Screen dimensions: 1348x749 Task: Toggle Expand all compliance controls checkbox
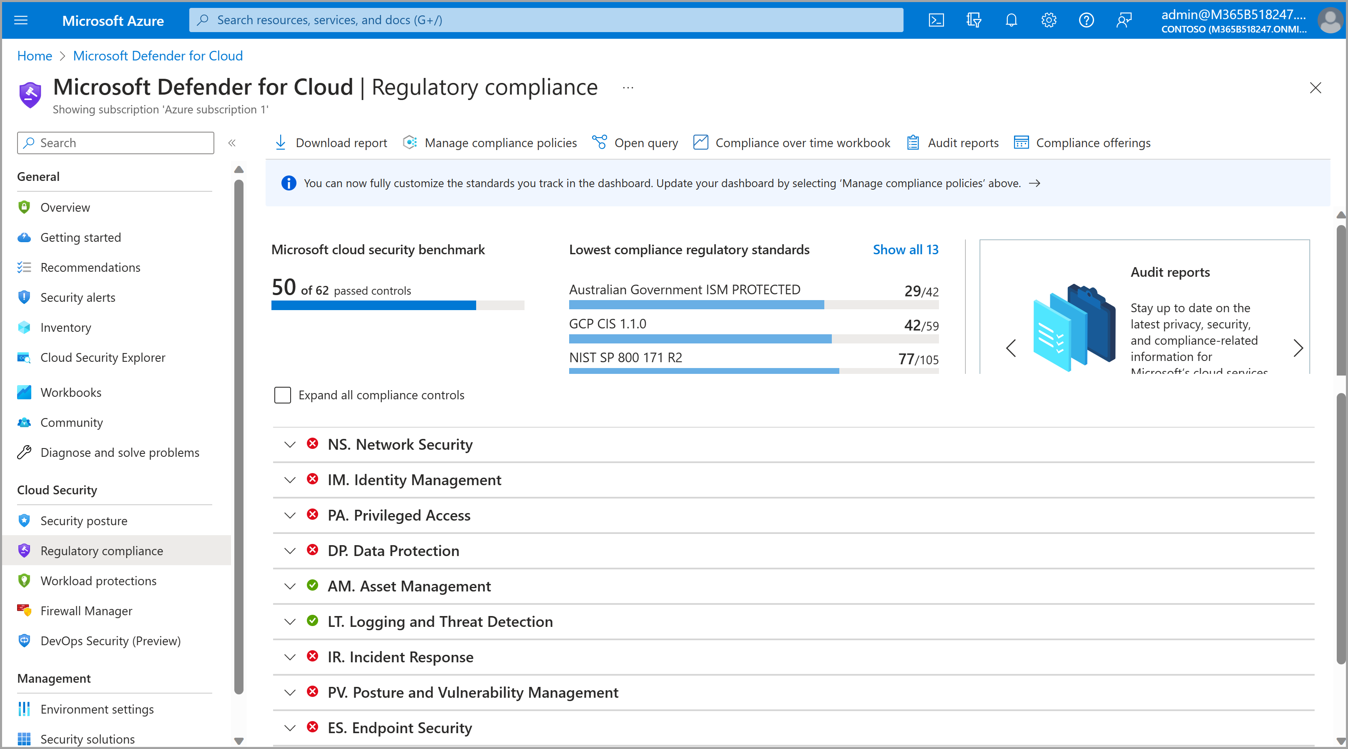coord(281,394)
